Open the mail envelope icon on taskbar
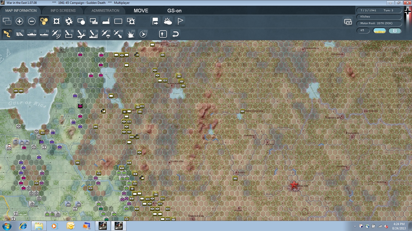 click(x=70, y=226)
